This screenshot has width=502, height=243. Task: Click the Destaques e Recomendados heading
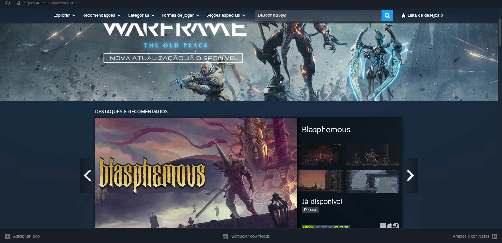(x=131, y=112)
